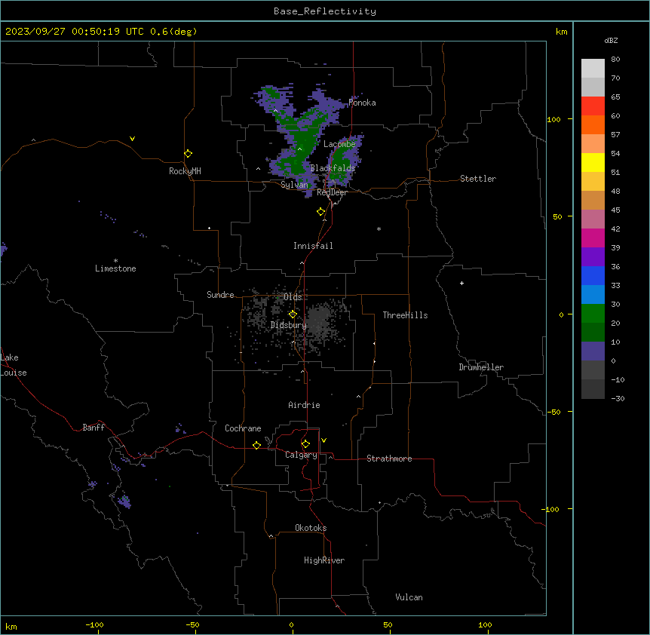Select the Innisfail label
Image resolution: width=650 pixels, height=635 pixels.
[x=313, y=246]
